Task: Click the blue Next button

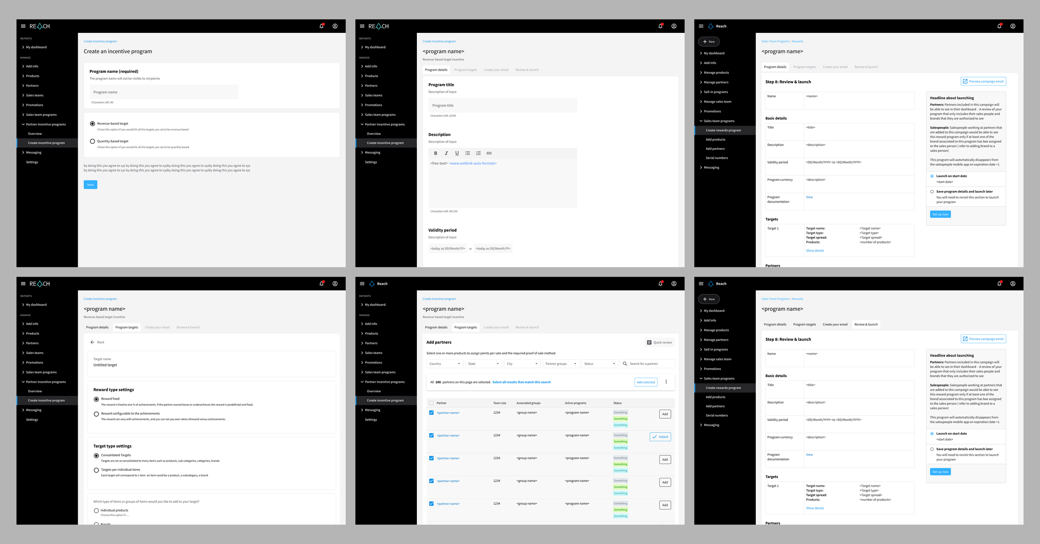Action: (90, 185)
